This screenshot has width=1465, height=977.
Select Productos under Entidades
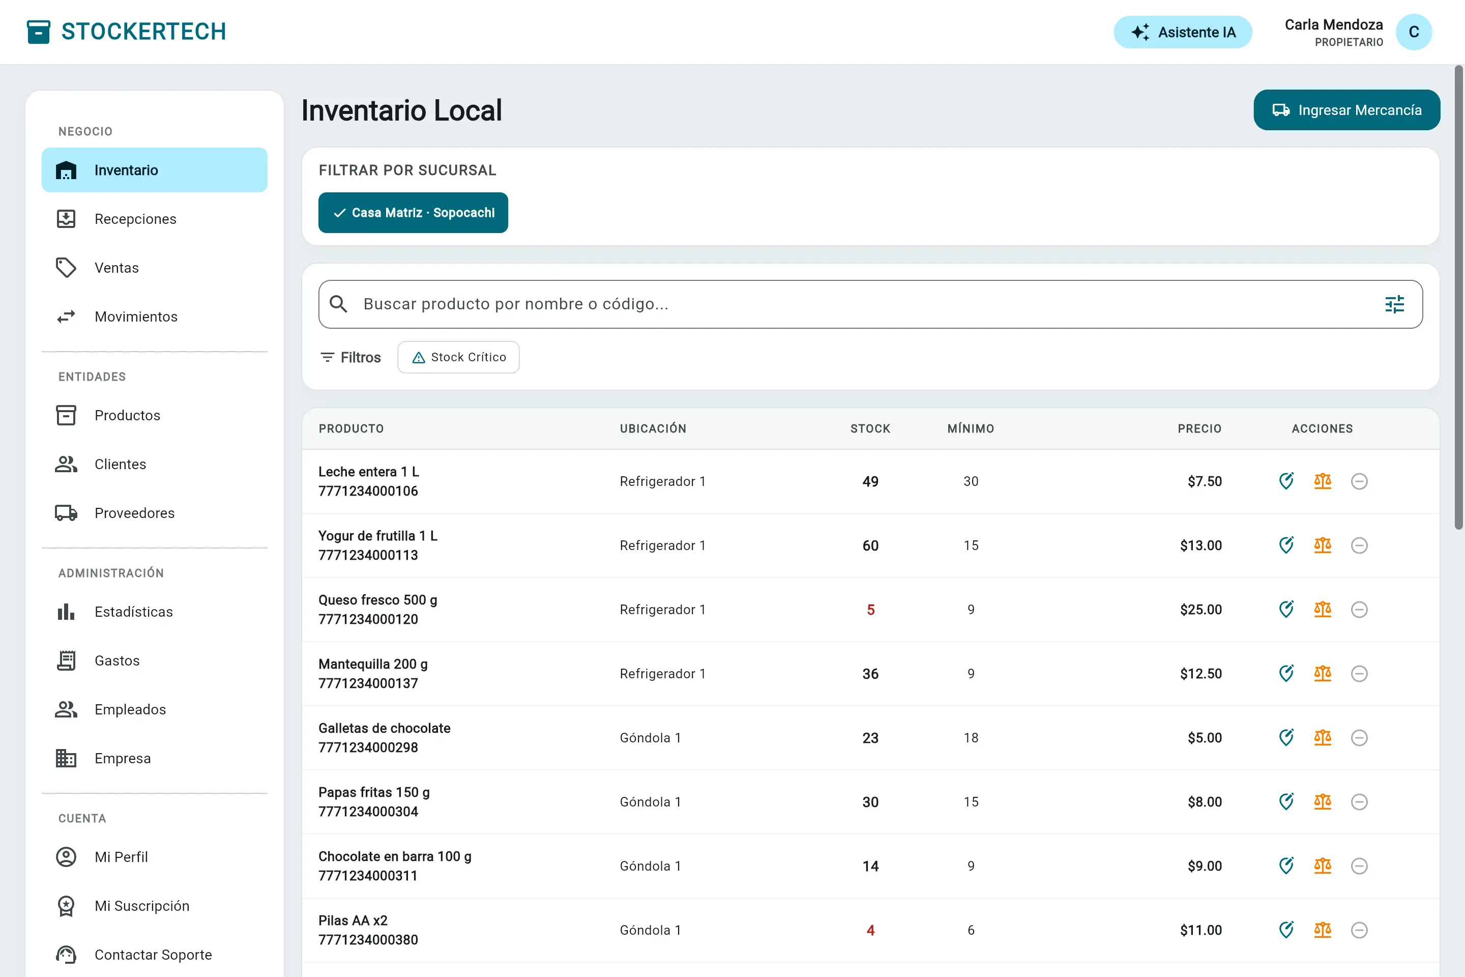(x=155, y=416)
